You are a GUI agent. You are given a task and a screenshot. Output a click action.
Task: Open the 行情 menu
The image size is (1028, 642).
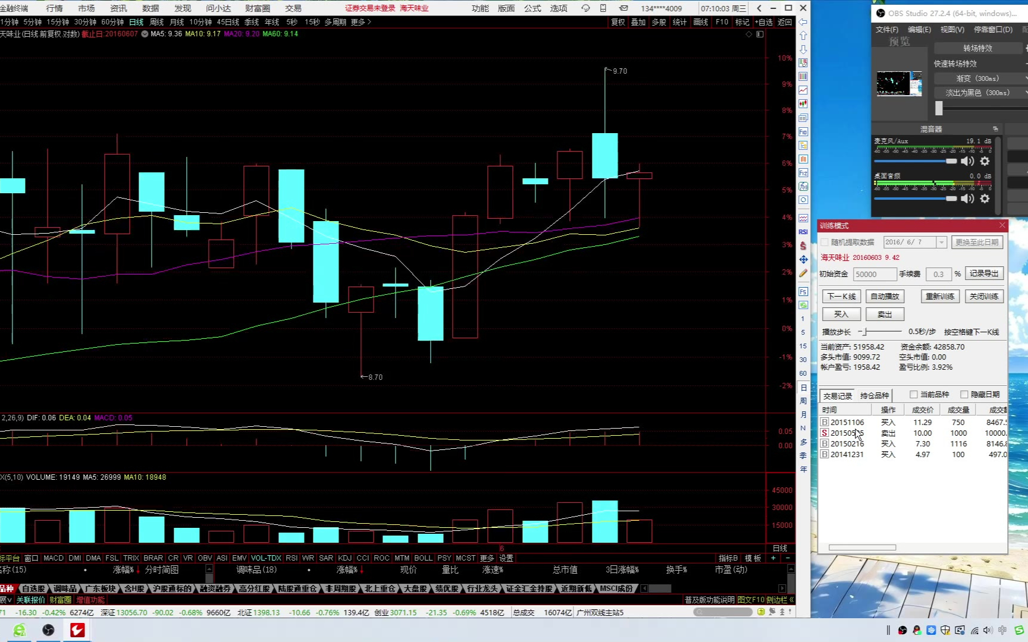tap(54, 8)
